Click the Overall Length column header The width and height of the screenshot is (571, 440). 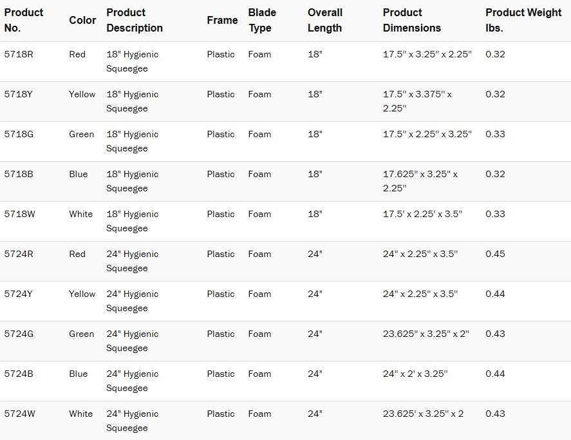click(325, 20)
